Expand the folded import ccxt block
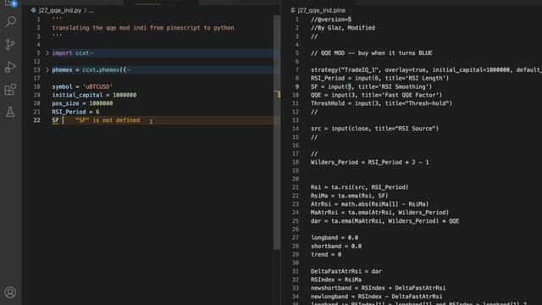The width and height of the screenshot is (542, 305). [47, 53]
